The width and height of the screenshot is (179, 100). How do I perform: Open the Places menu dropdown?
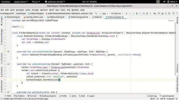pyautogui.click(x=36, y=2)
